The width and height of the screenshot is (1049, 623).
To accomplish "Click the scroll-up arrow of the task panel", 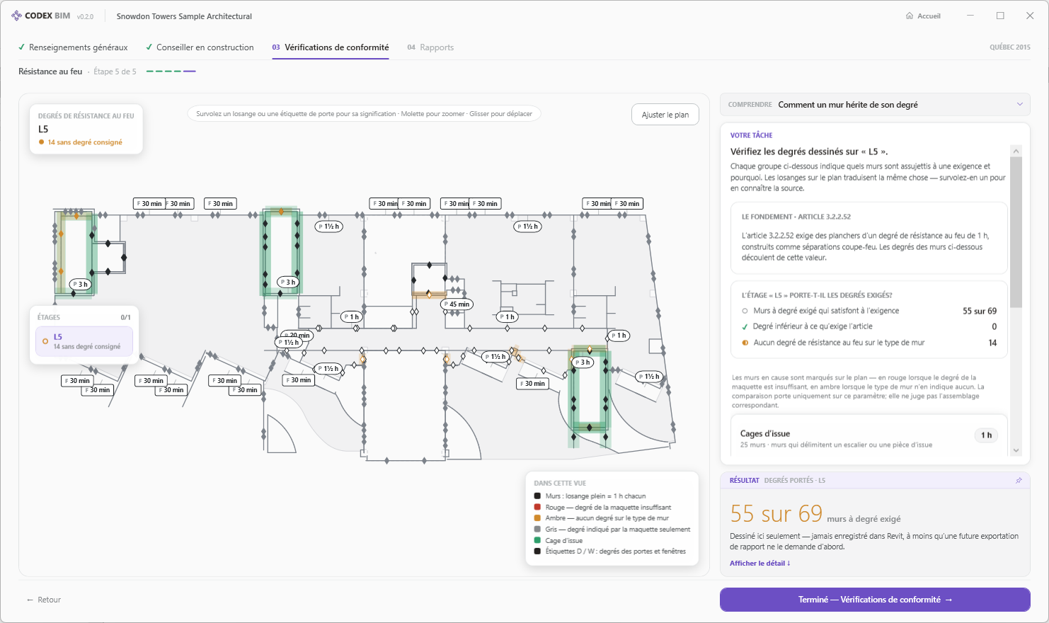I will tap(1016, 151).
